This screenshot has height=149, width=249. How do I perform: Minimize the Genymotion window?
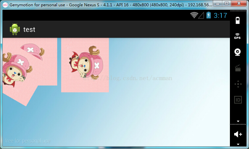pos(218,4)
